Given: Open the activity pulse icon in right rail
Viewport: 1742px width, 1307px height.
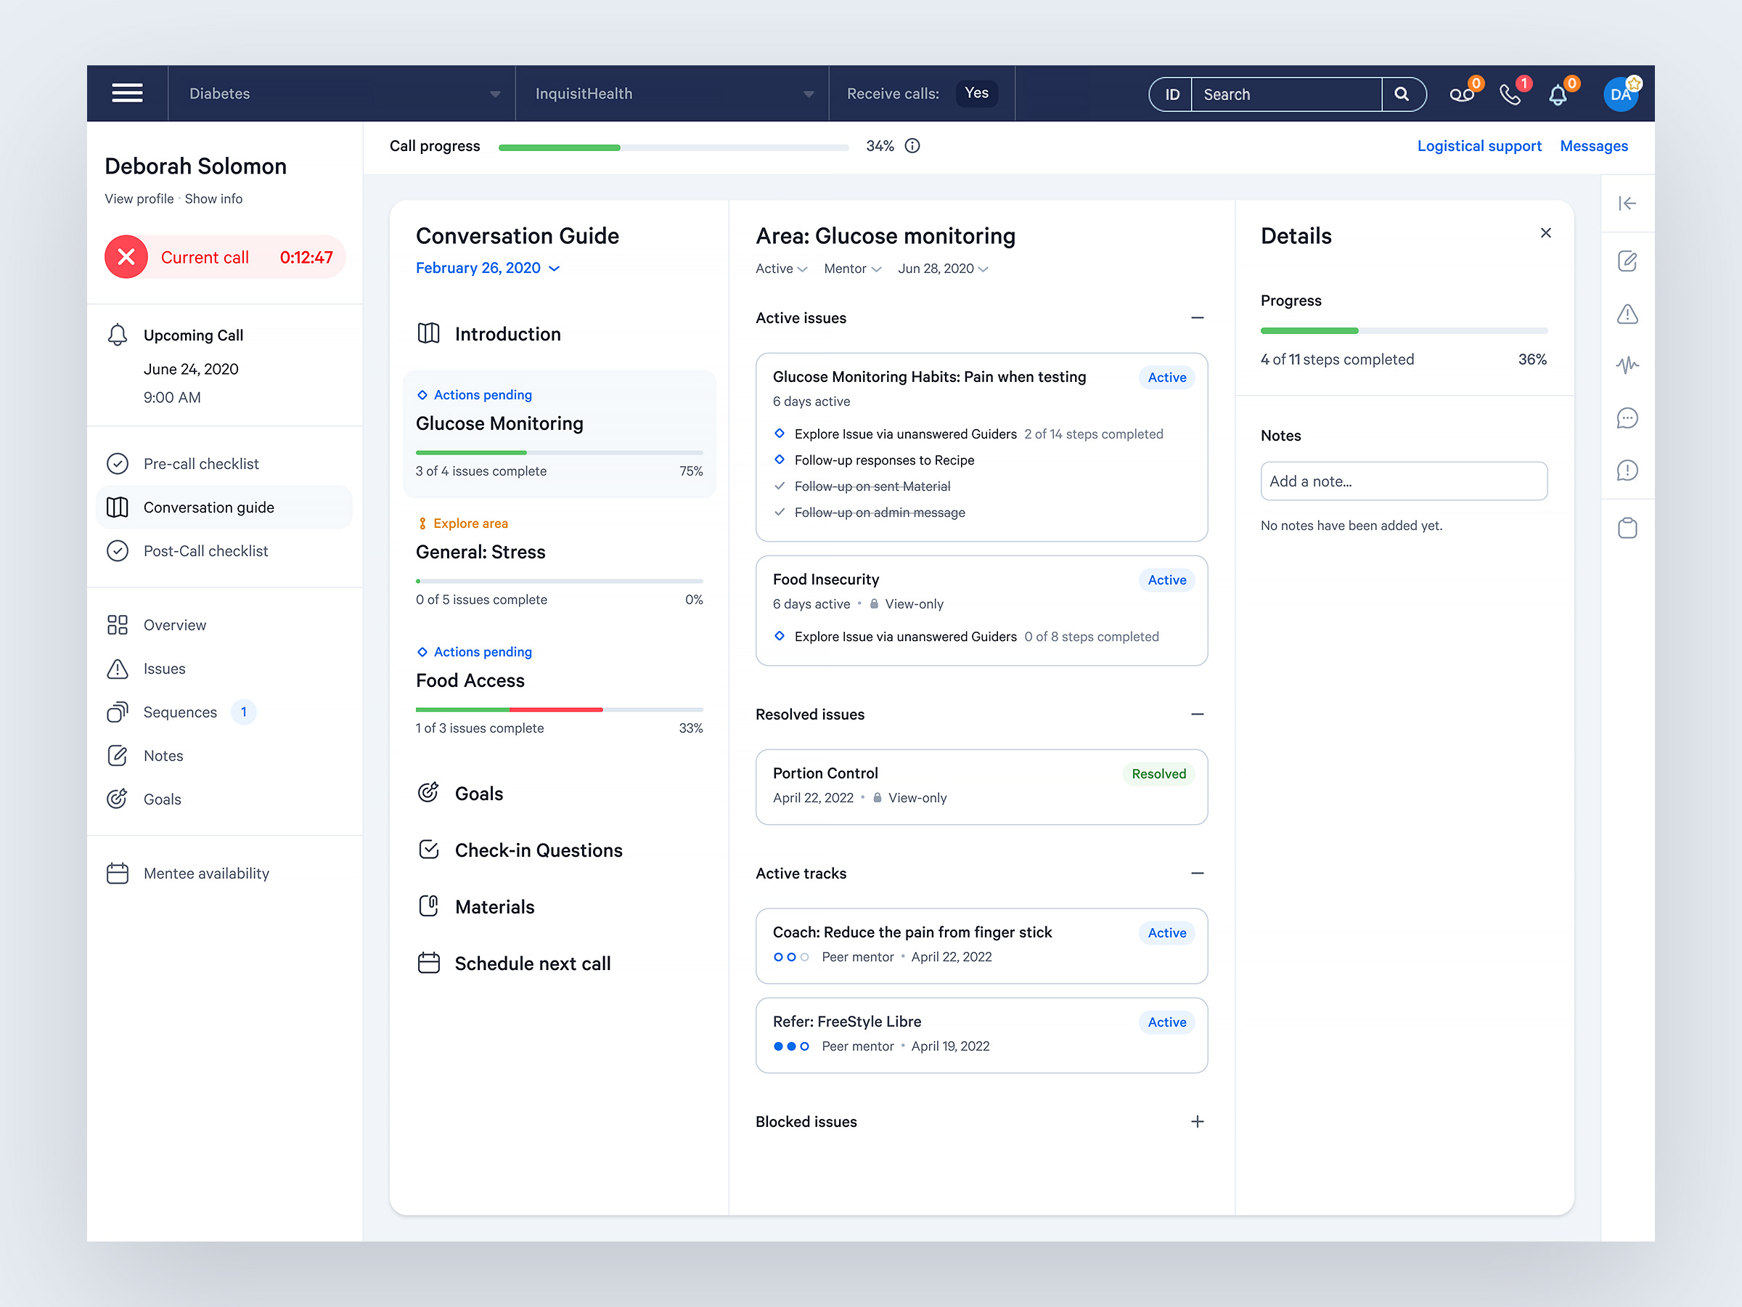Looking at the screenshot, I should [1627, 365].
